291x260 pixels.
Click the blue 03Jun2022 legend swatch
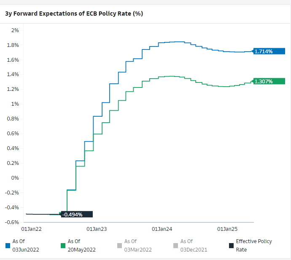tap(8, 246)
